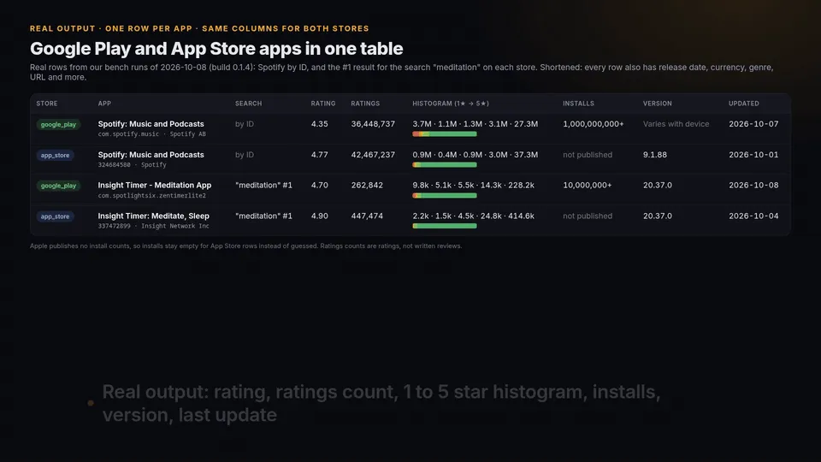Click the INSTALLS column header

(x=579, y=104)
